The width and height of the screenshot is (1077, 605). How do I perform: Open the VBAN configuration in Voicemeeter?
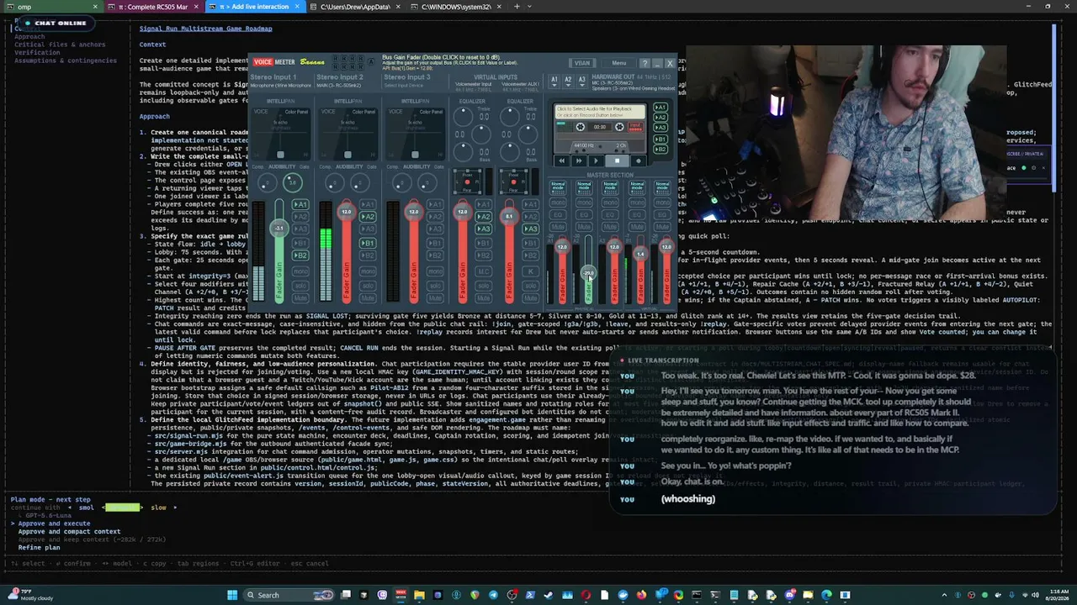582,63
